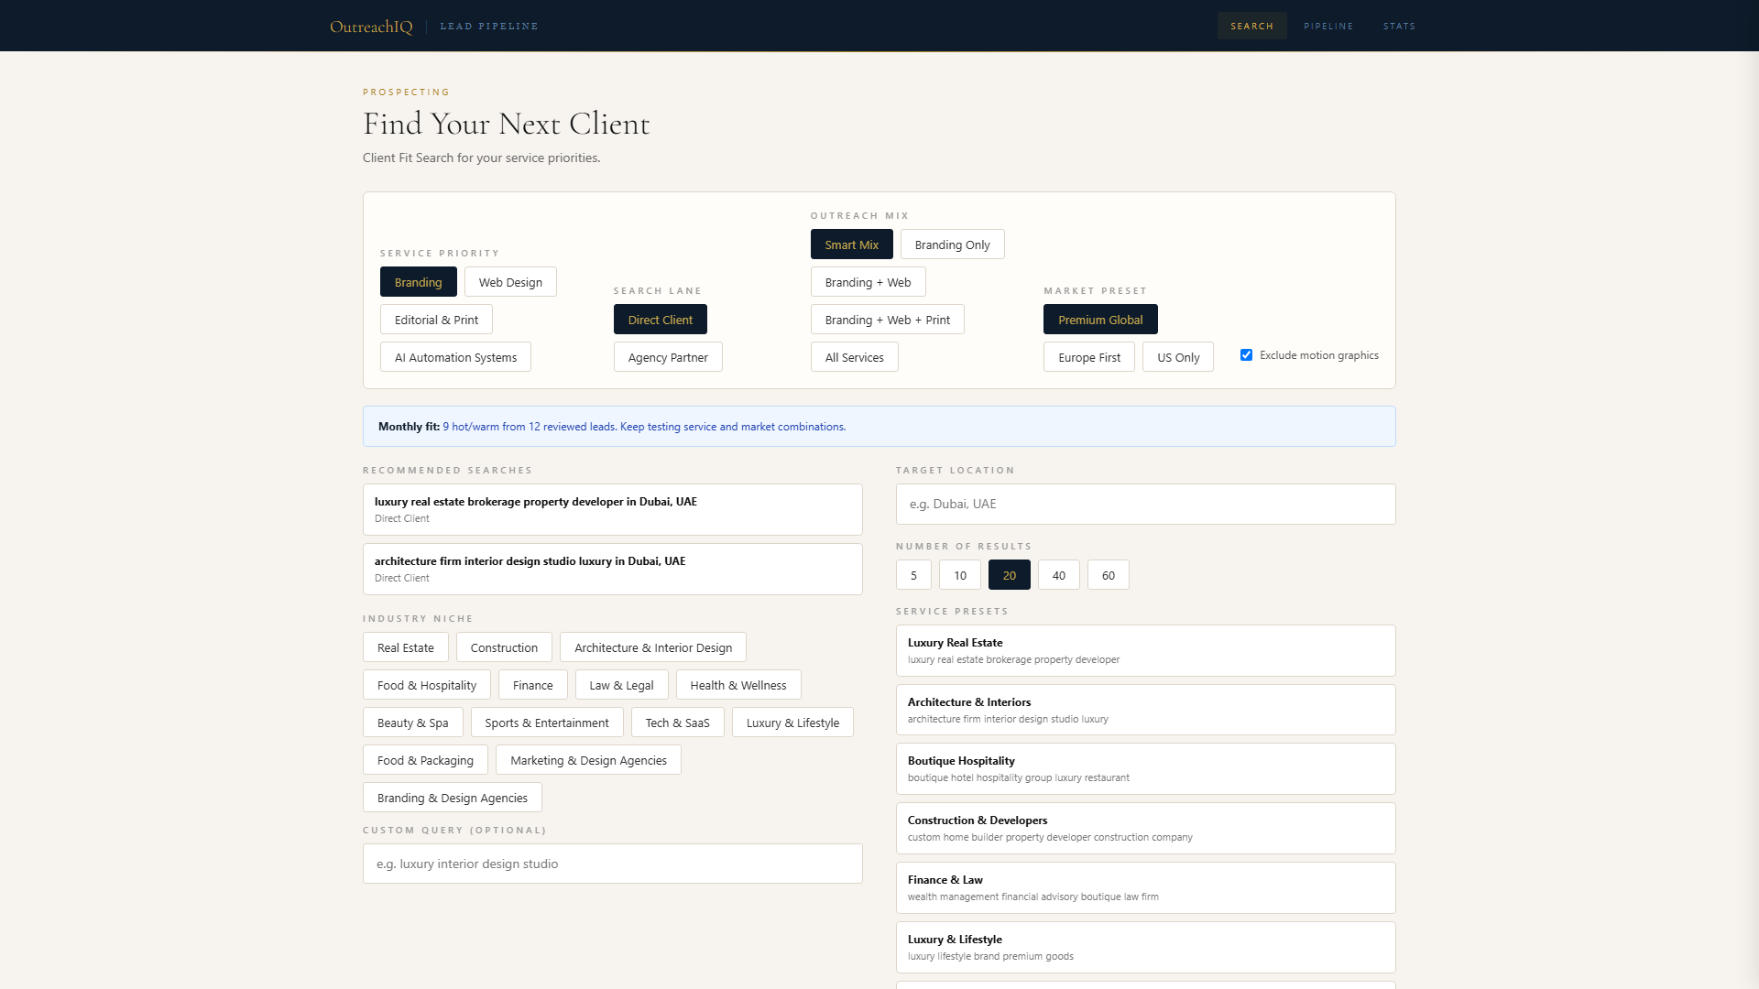Select Health & Wellness niche
Image resolution: width=1759 pixels, height=989 pixels.
coord(737,685)
